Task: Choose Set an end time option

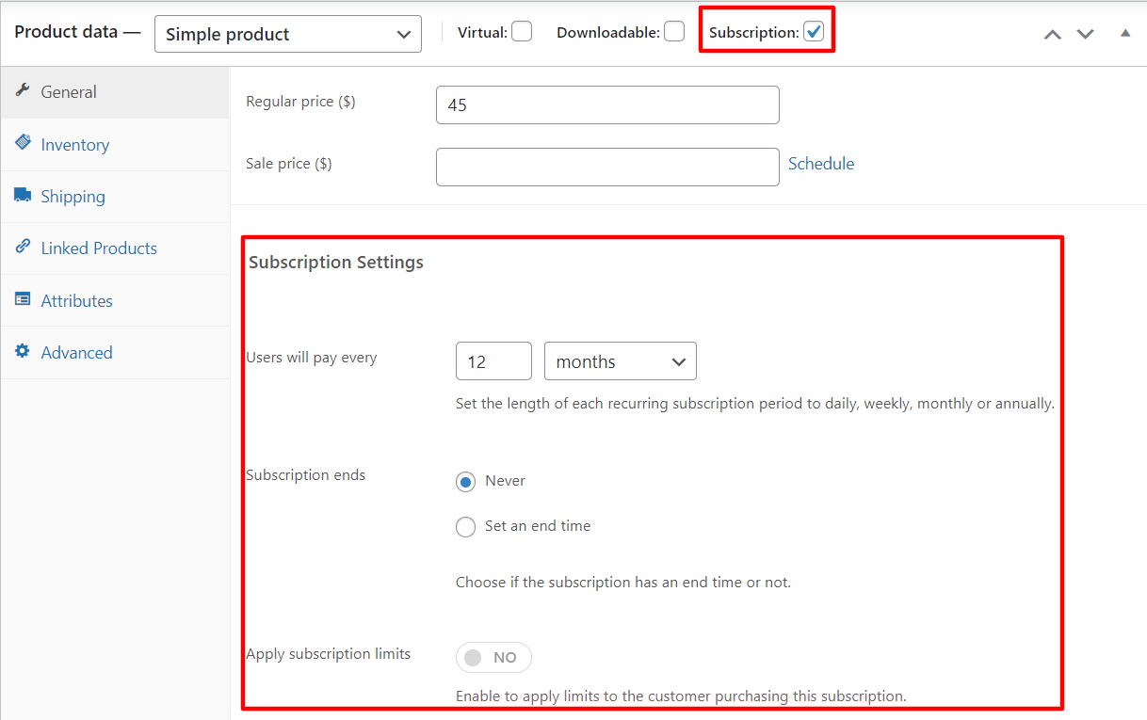Action: tap(465, 527)
